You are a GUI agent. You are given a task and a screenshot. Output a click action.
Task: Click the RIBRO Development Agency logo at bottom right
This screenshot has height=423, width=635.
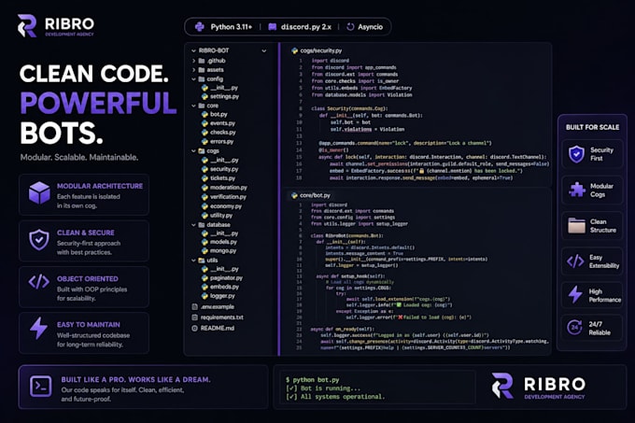coord(539,387)
